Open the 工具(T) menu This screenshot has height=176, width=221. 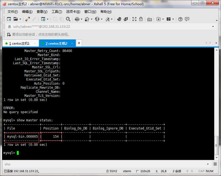(57, 12)
